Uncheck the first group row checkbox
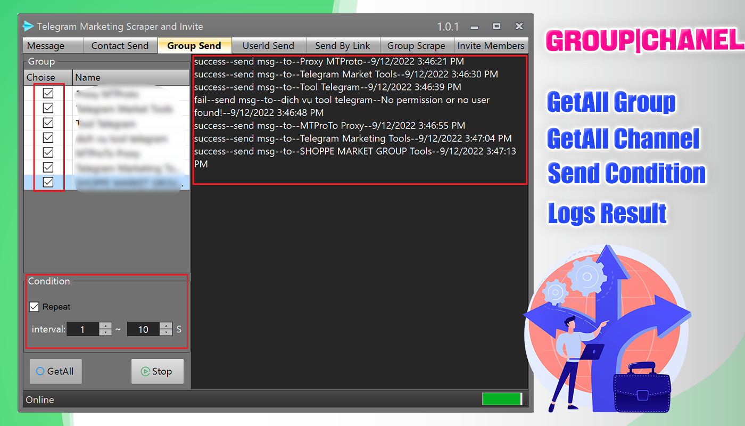Viewport: 745px width, 426px height. (48, 93)
